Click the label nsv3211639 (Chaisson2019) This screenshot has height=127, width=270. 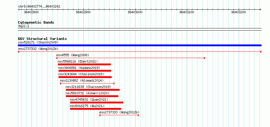[x=89, y=87]
